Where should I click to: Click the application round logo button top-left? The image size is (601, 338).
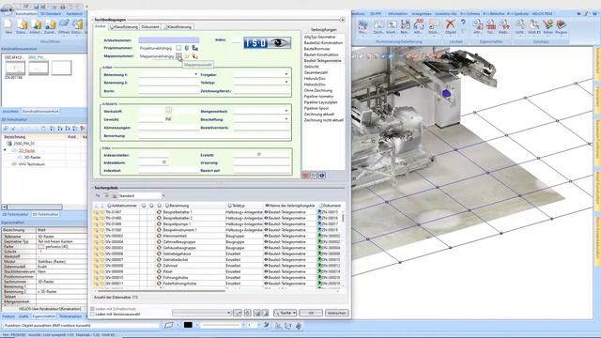[7, 8]
